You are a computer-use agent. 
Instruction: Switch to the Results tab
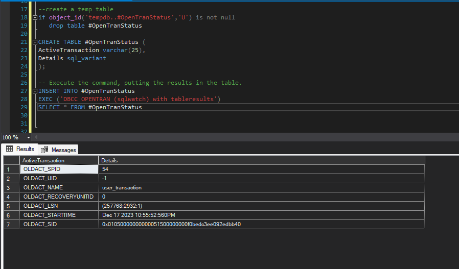(x=20, y=149)
